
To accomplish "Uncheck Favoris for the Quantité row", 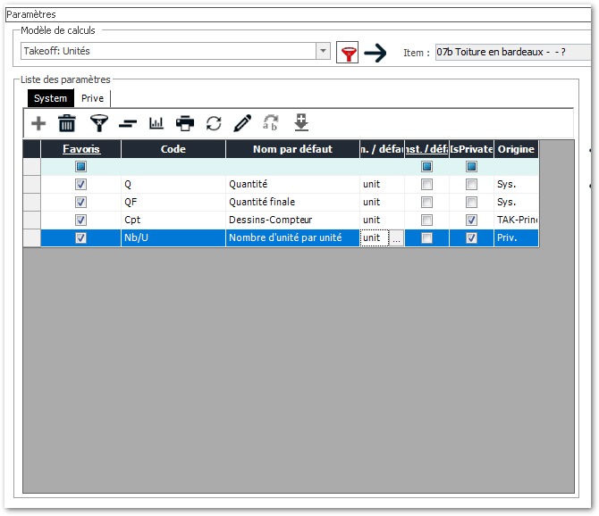I will 81,184.
